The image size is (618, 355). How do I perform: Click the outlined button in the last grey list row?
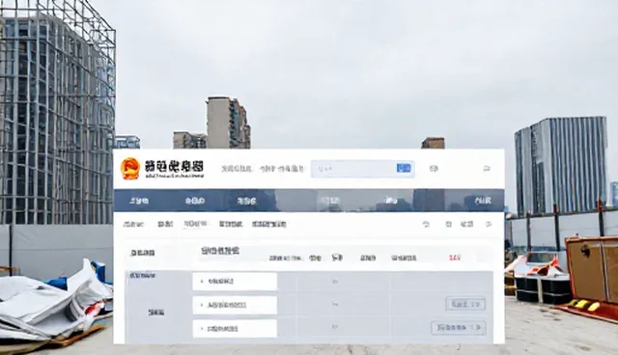tap(459, 327)
